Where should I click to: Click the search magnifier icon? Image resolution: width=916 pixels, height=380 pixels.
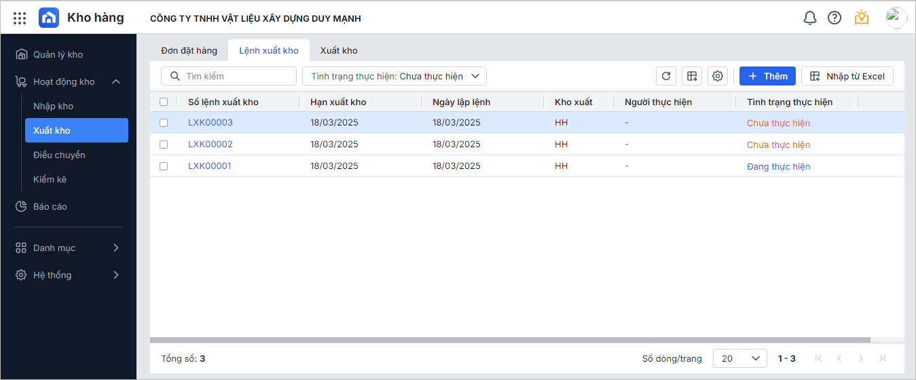(175, 76)
